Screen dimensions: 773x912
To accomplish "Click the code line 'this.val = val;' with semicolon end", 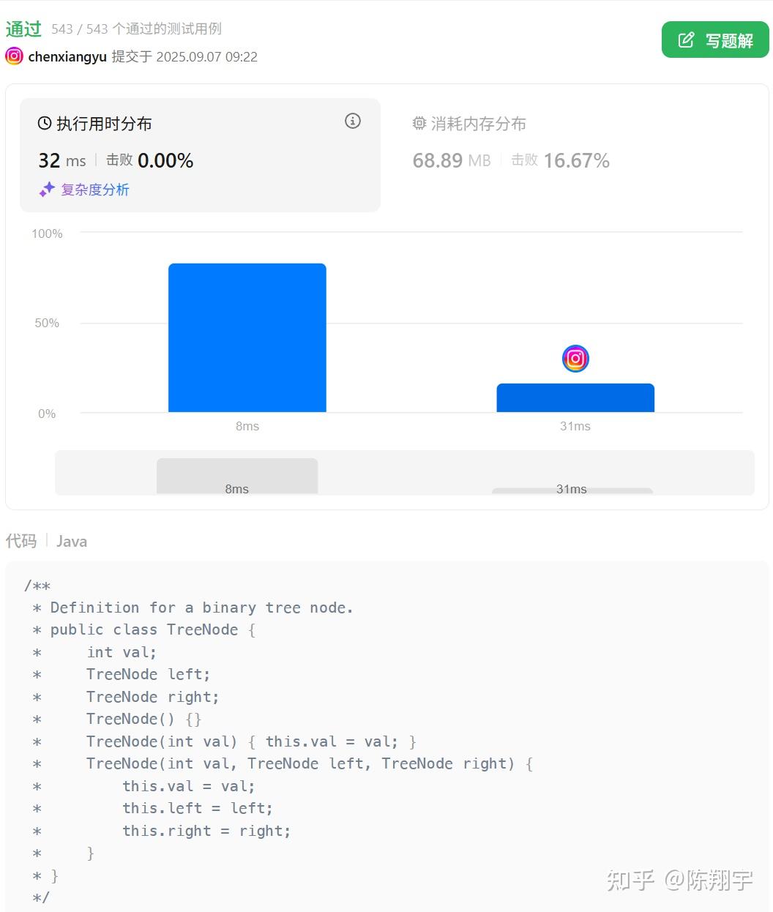I will [x=189, y=786].
